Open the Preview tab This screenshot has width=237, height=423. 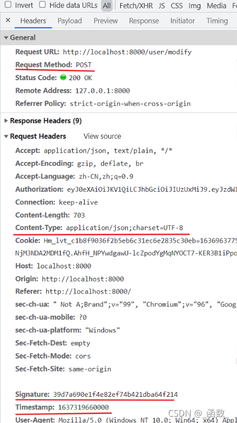(106, 21)
